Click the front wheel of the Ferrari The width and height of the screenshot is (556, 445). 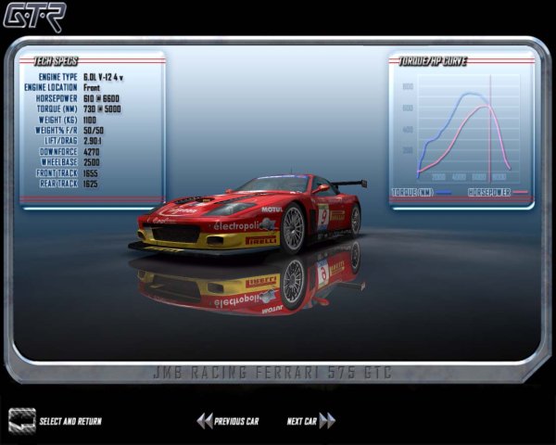294,228
